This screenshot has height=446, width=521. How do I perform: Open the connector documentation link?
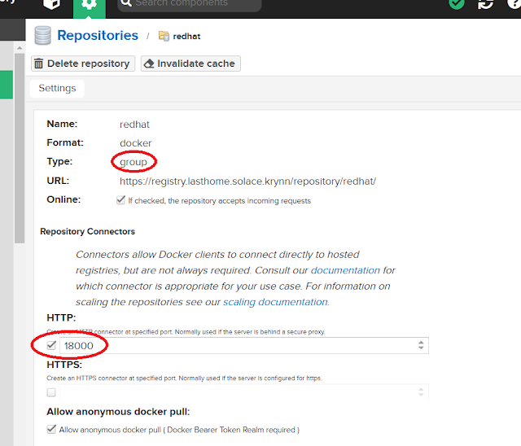pos(345,270)
